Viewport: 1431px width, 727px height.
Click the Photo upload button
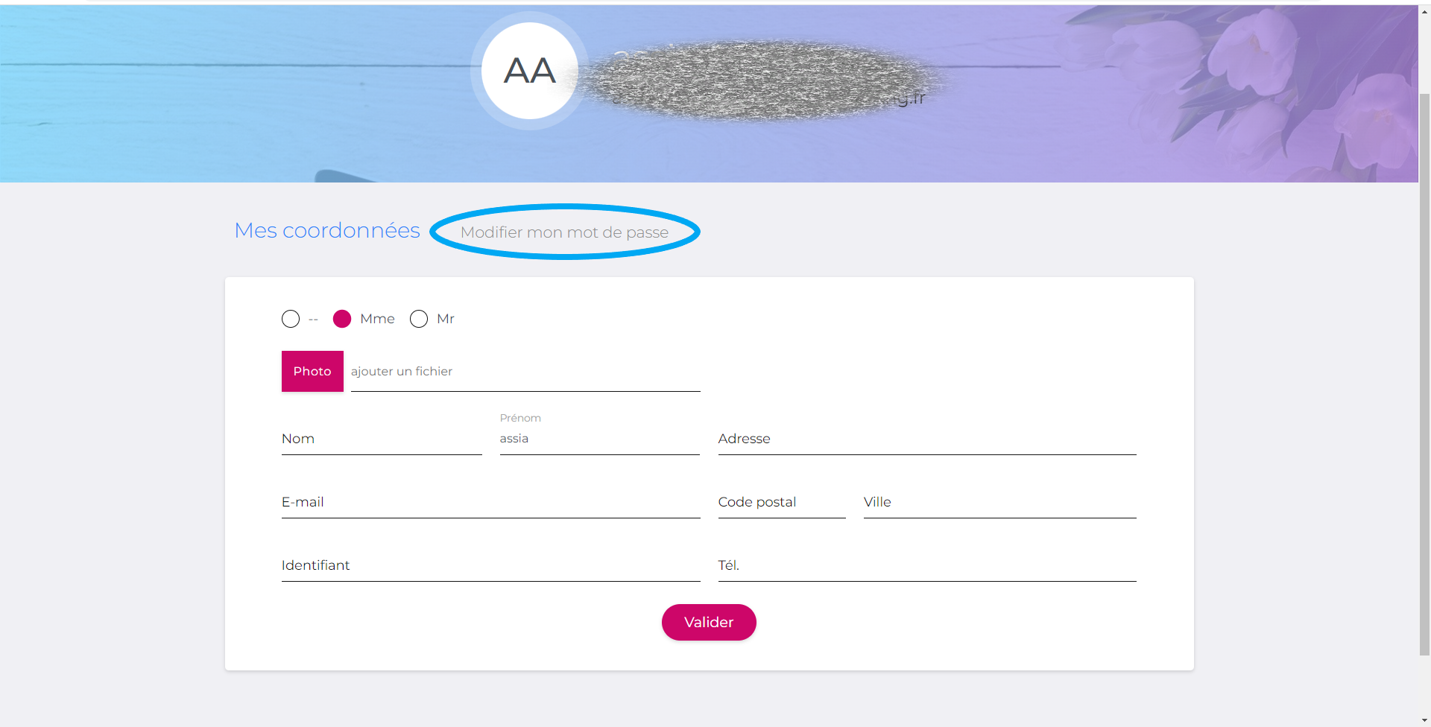pos(312,370)
